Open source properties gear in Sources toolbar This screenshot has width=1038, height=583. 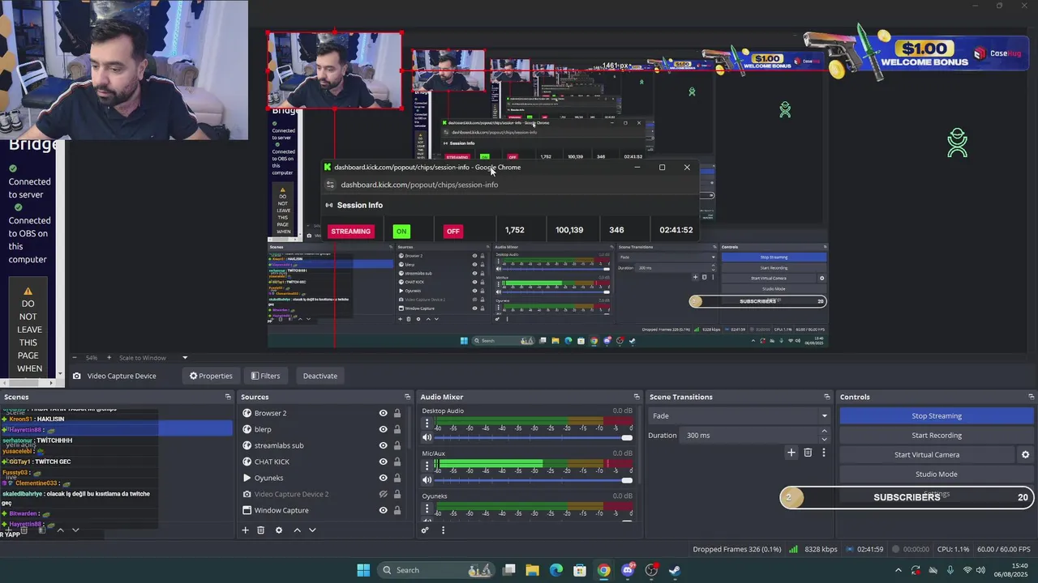click(x=279, y=530)
